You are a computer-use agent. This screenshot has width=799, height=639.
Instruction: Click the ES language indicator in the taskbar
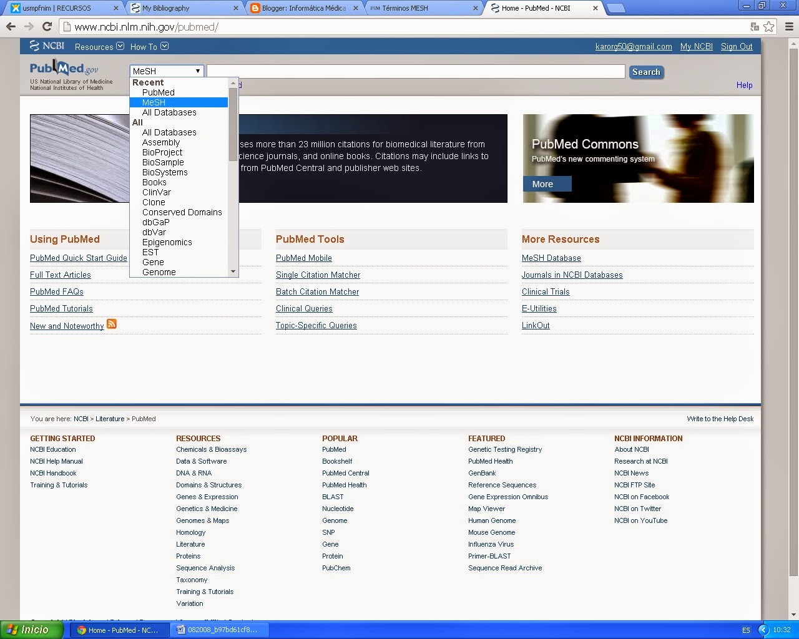(747, 630)
